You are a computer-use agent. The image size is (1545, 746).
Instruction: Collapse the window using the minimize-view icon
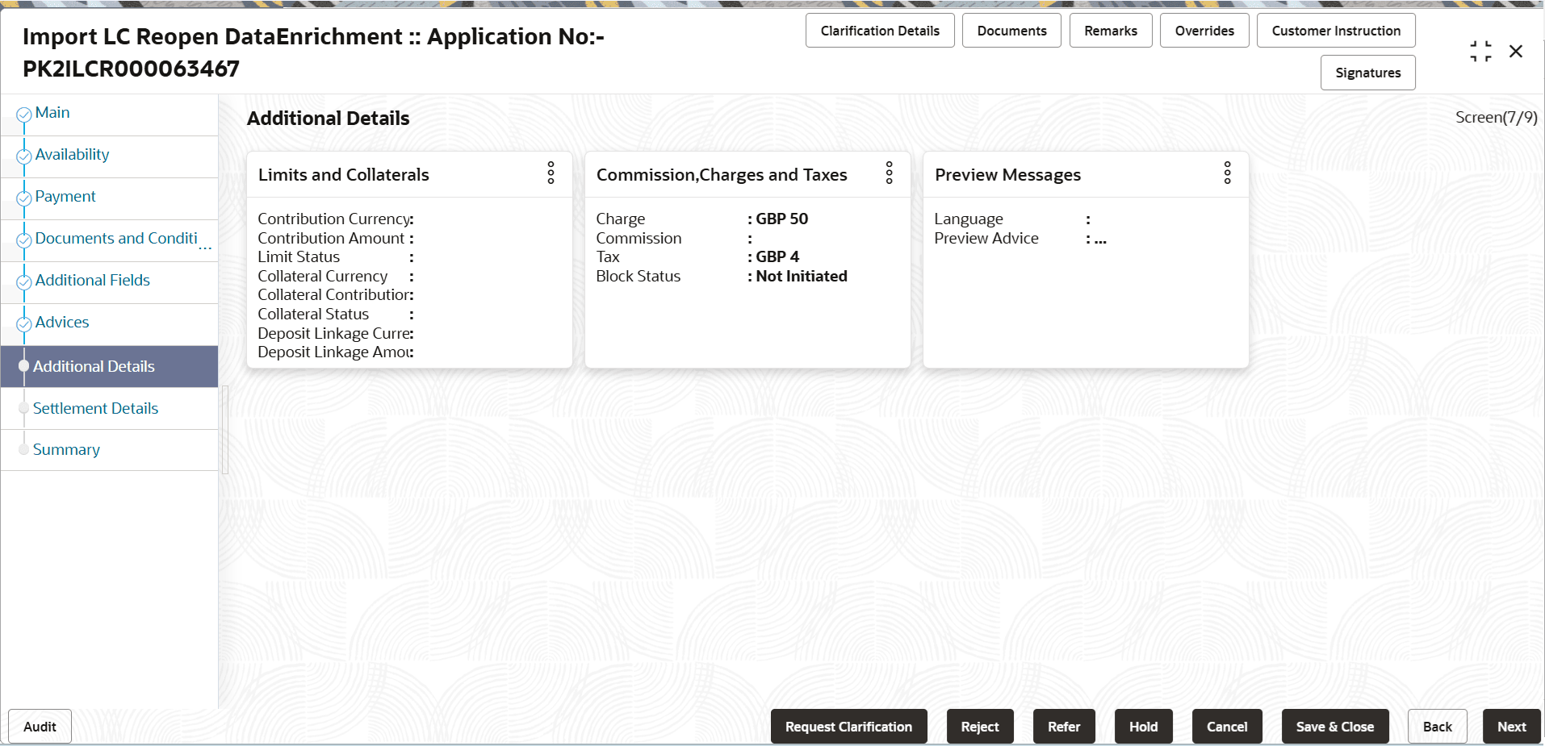point(1480,52)
